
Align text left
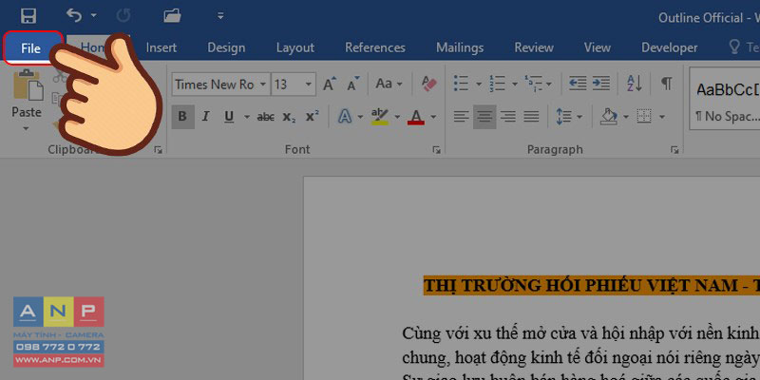(x=461, y=116)
